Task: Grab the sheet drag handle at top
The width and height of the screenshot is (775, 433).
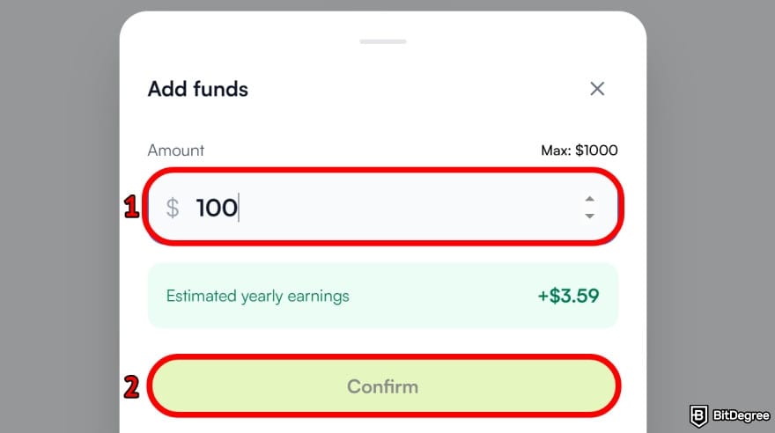Action: pyautogui.click(x=383, y=41)
